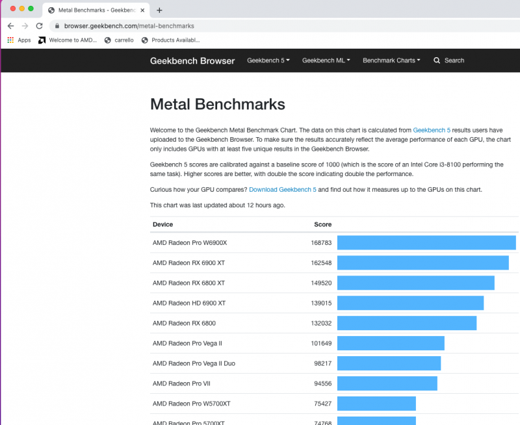The height and width of the screenshot is (425, 520).
Task: Open the Products Available bookmark
Action: click(x=170, y=40)
